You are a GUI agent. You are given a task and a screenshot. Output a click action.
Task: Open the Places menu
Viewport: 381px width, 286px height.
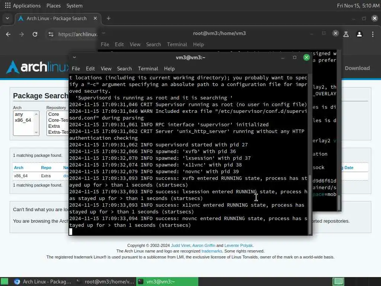[x=54, y=6]
